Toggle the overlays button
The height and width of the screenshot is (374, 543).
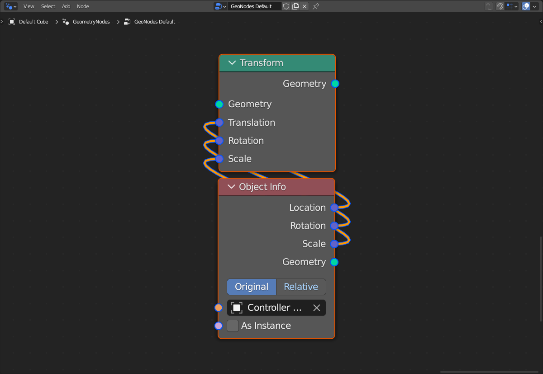pyautogui.click(x=526, y=6)
